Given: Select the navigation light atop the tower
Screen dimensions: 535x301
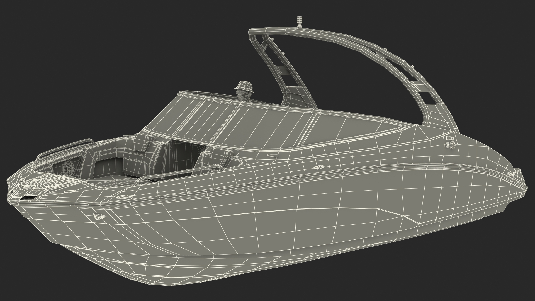Looking at the screenshot, I should click(300, 22).
